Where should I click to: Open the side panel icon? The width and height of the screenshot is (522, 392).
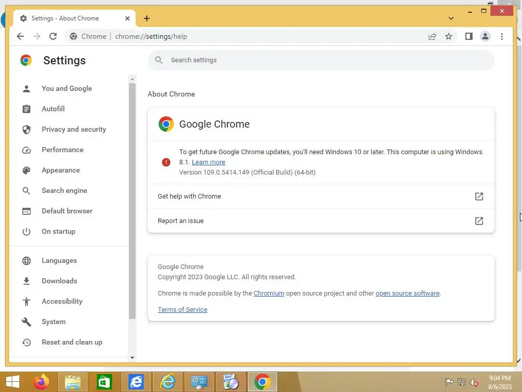pyautogui.click(x=469, y=36)
